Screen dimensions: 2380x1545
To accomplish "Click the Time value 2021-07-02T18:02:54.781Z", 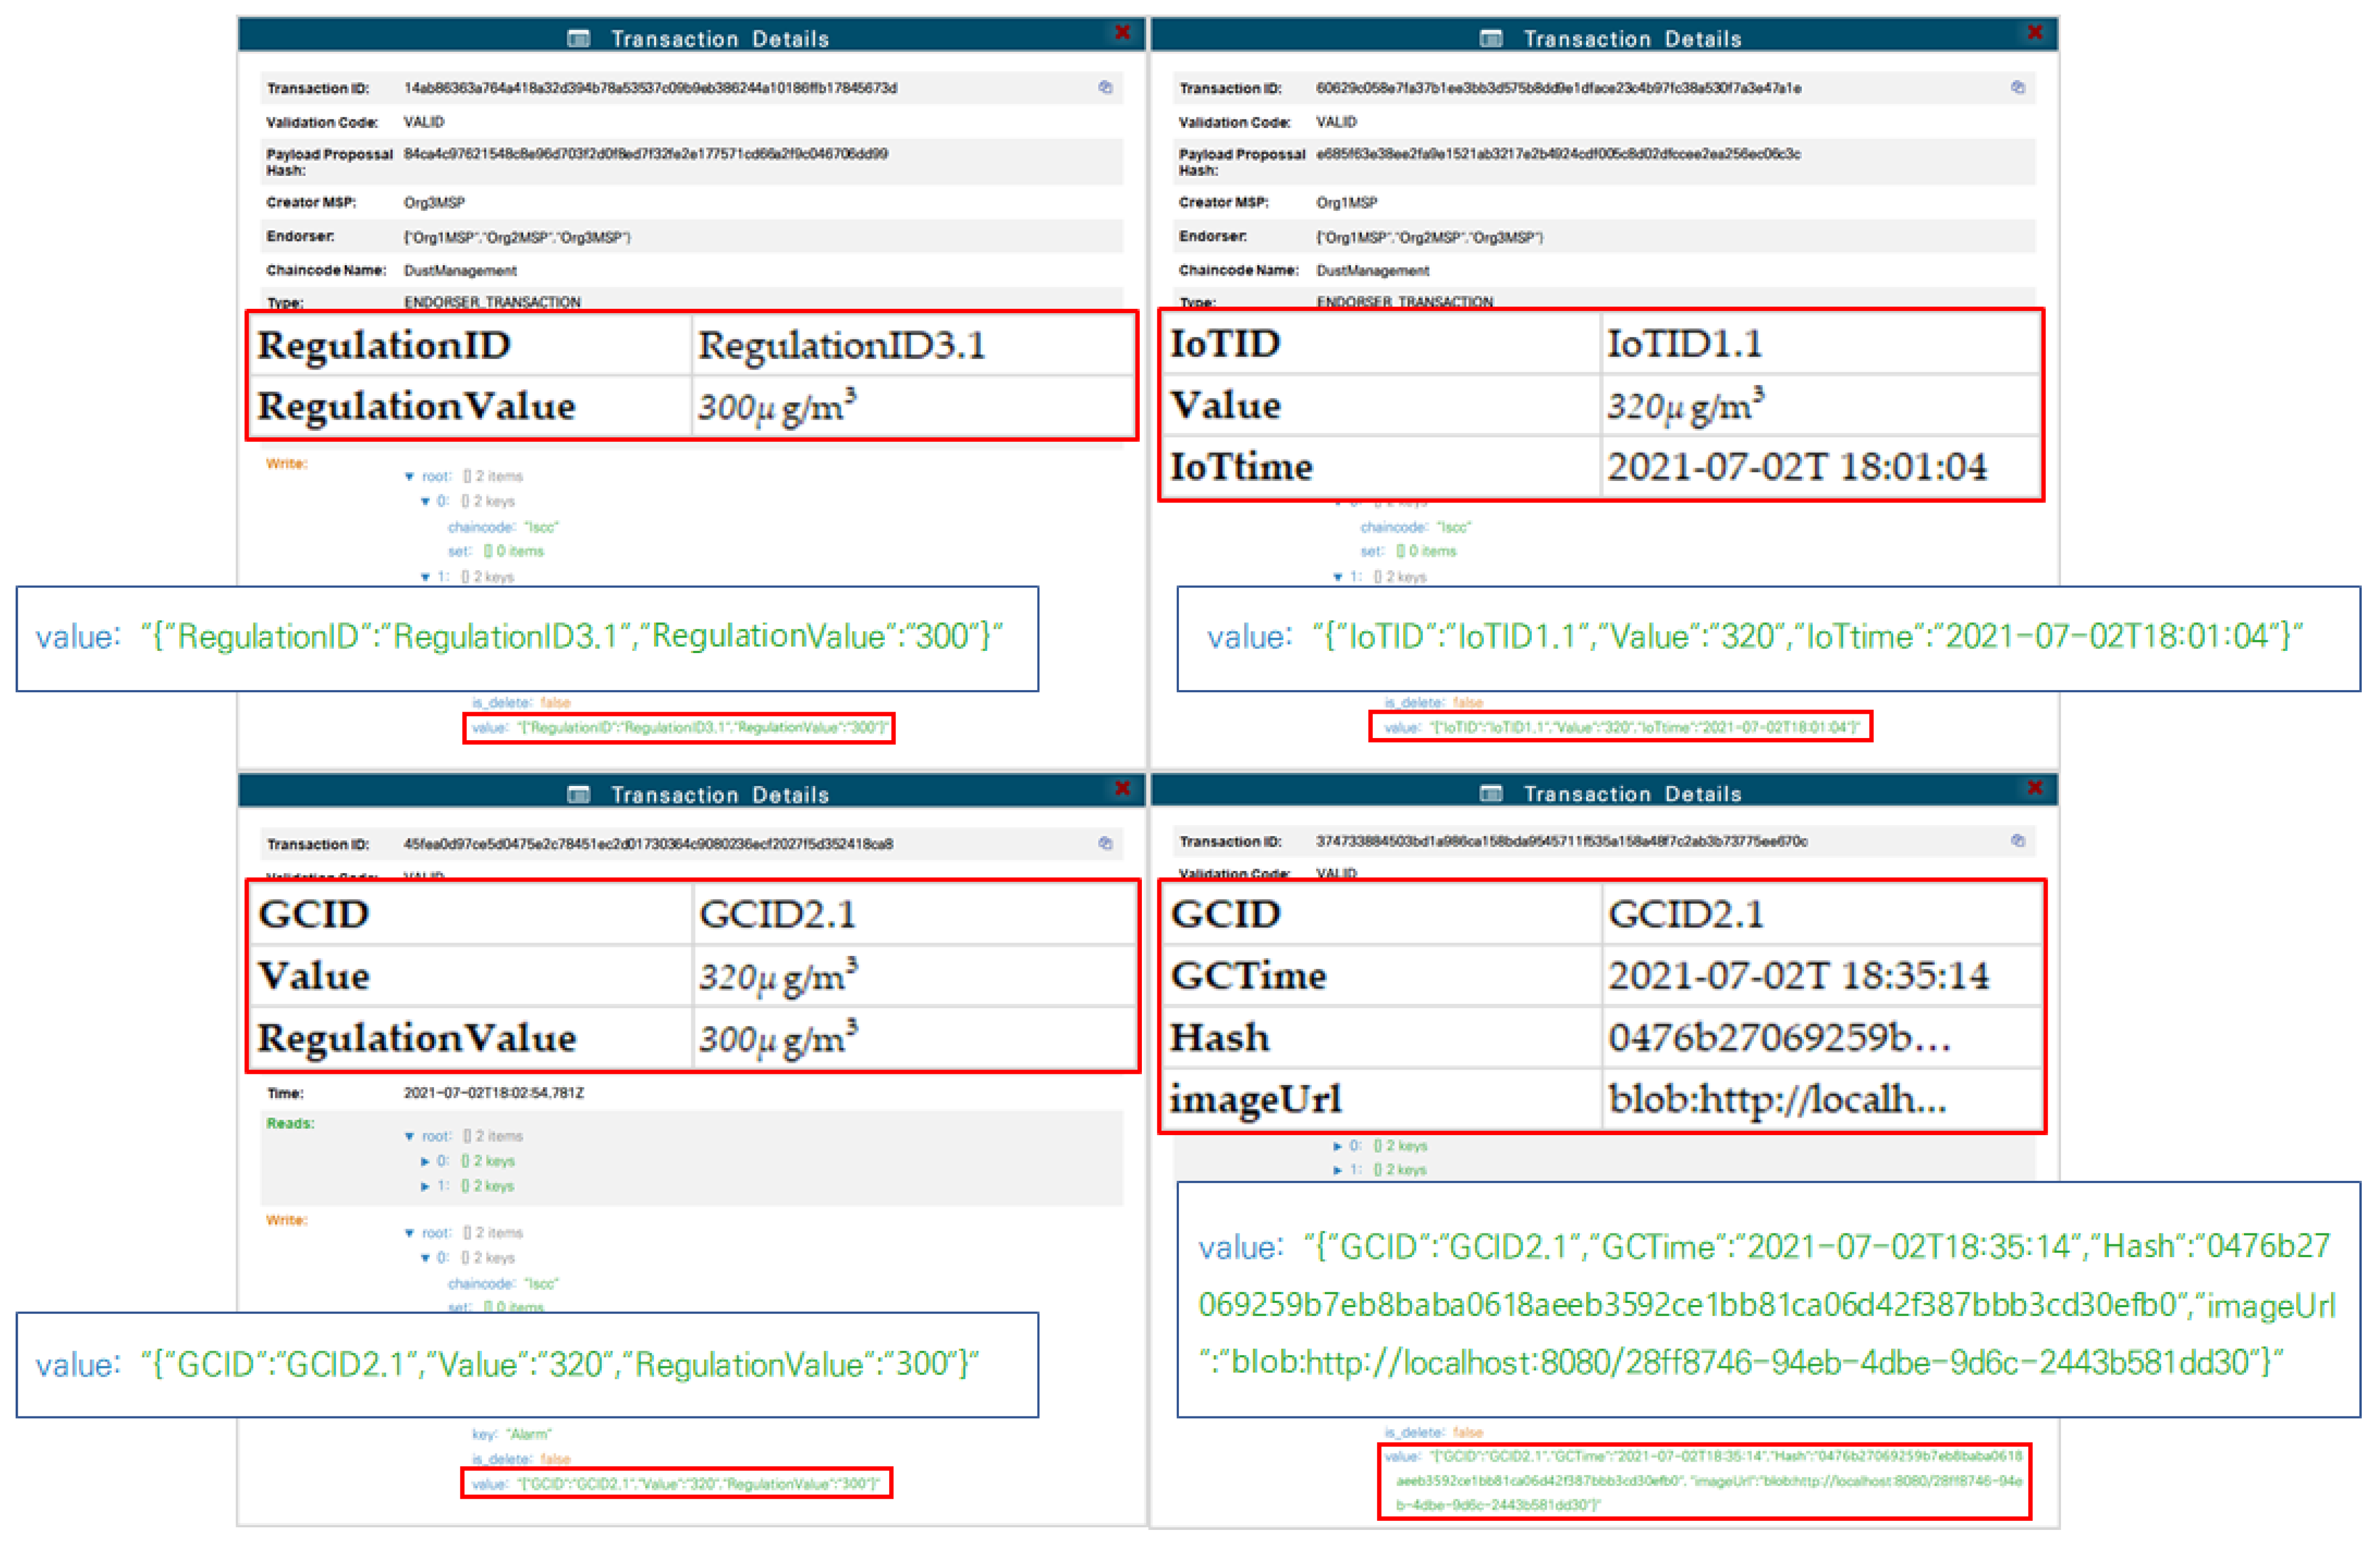I will tap(493, 1092).
